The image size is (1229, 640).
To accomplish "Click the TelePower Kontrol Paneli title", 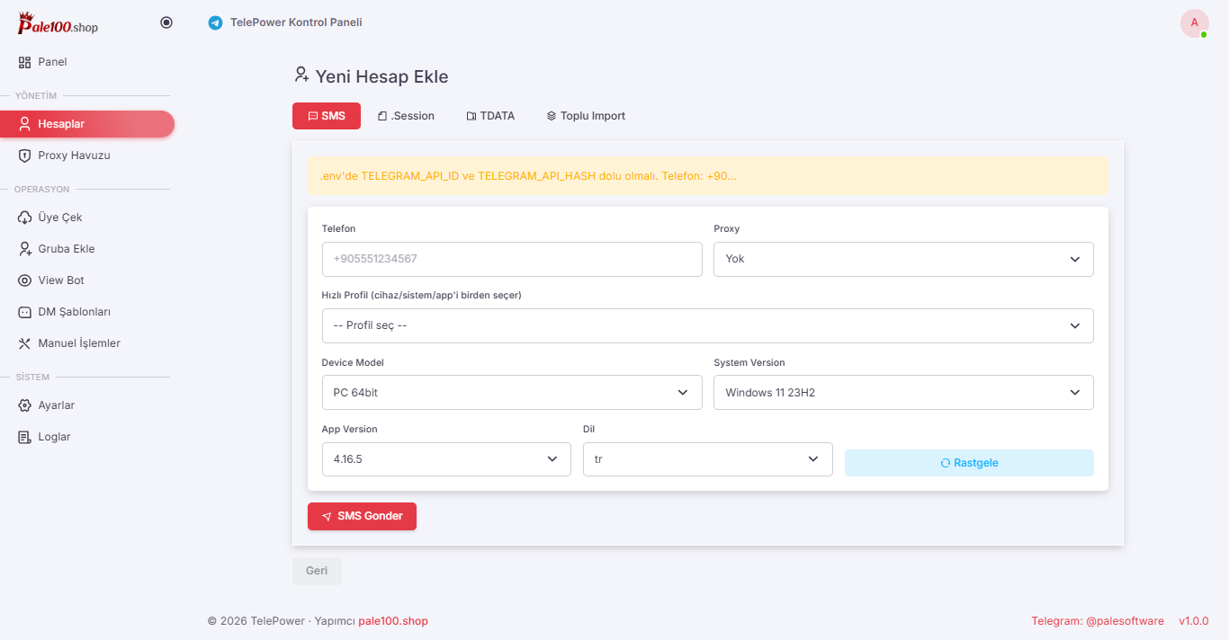I will pos(296,22).
